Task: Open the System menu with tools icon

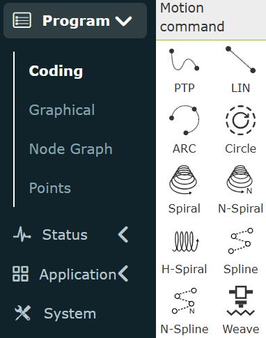Action: point(55,314)
